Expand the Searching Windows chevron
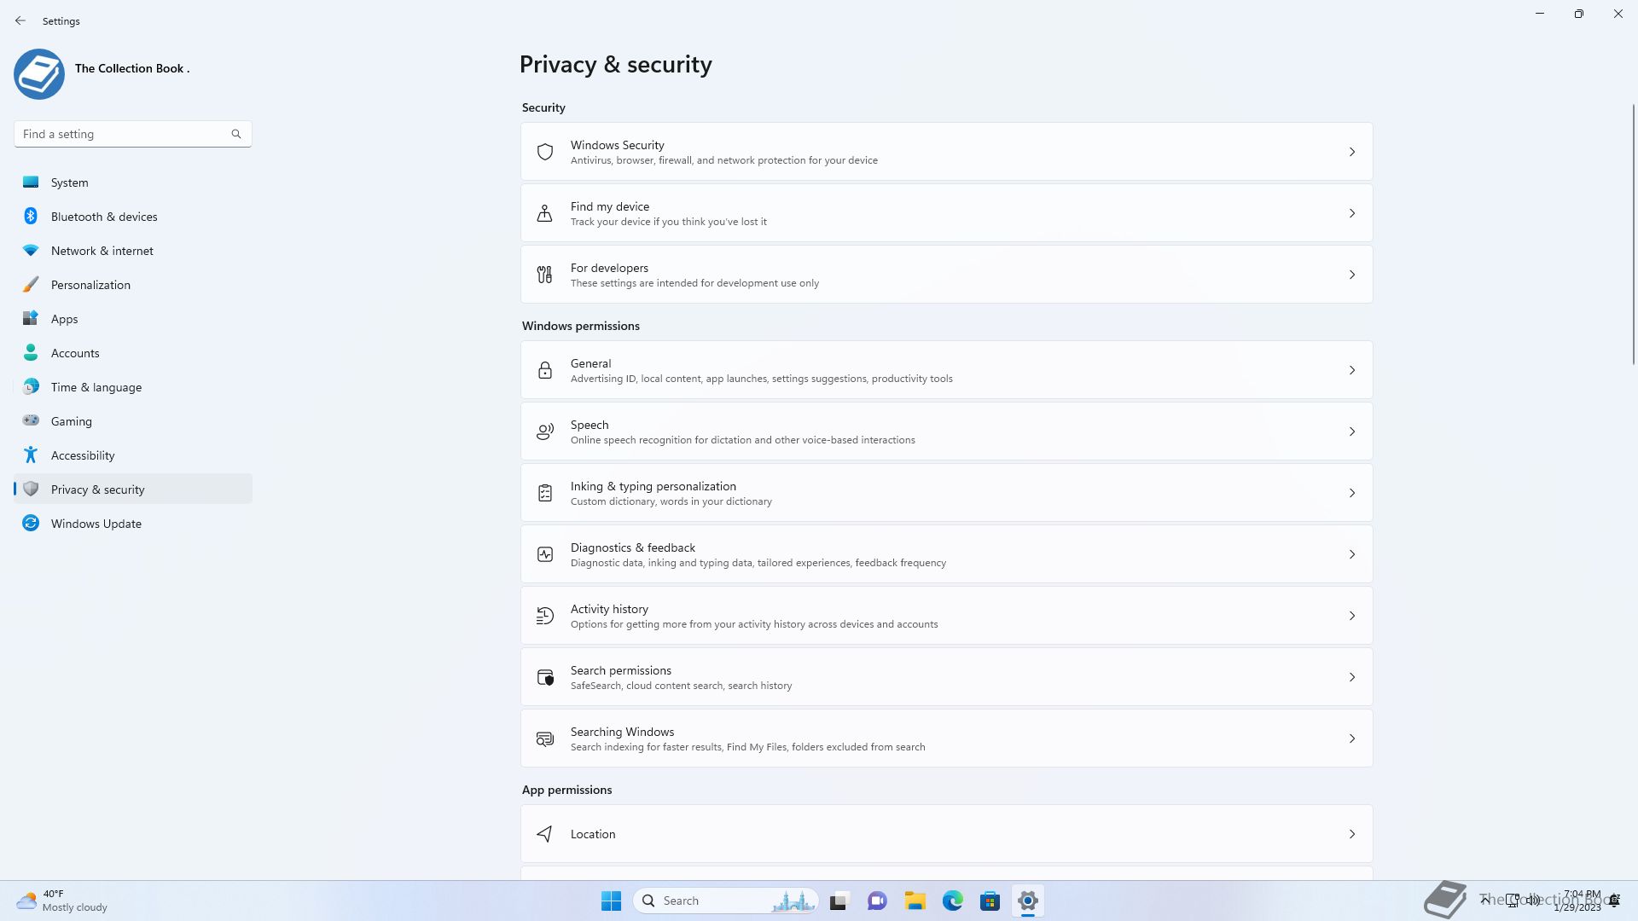Image resolution: width=1638 pixels, height=921 pixels. [1351, 739]
